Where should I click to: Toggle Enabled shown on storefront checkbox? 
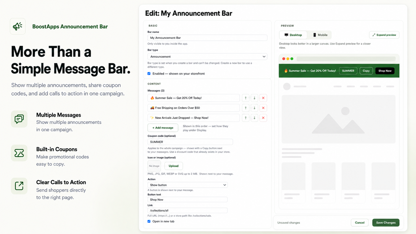coord(149,74)
